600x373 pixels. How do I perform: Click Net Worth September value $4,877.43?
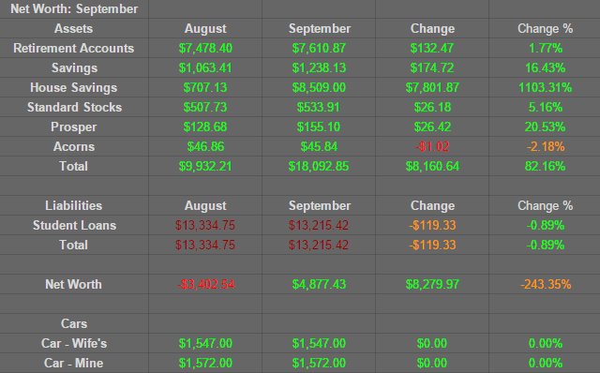point(319,284)
